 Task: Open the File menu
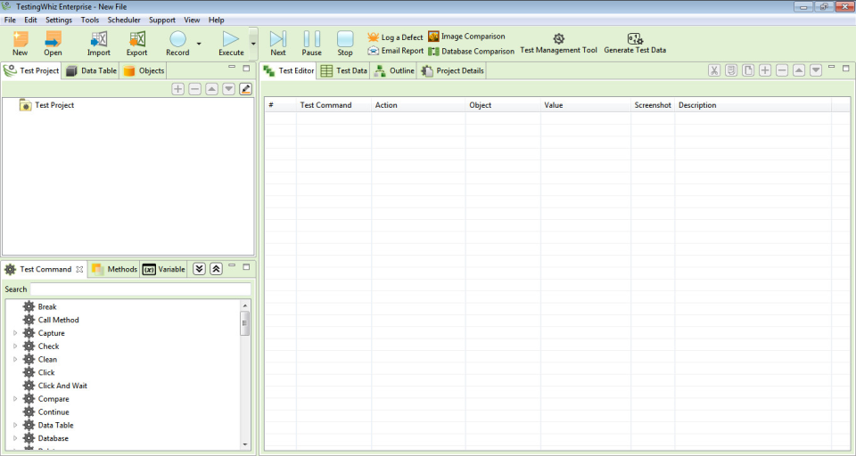(x=10, y=20)
